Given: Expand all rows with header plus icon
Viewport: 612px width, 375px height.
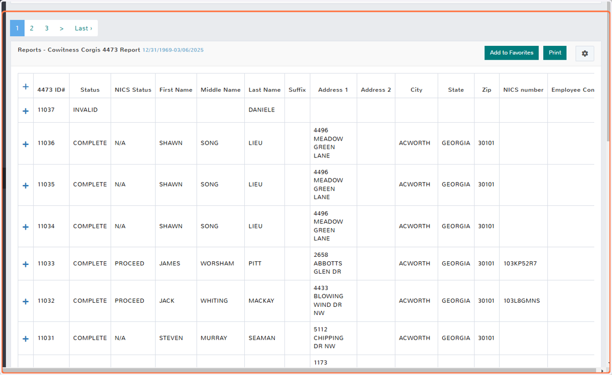Looking at the screenshot, I should pos(25,87).
